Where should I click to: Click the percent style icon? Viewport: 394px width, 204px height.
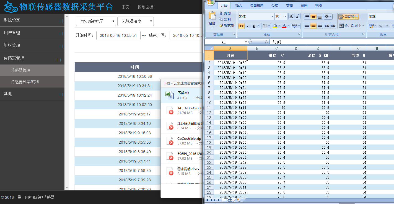tap(381, 26)
